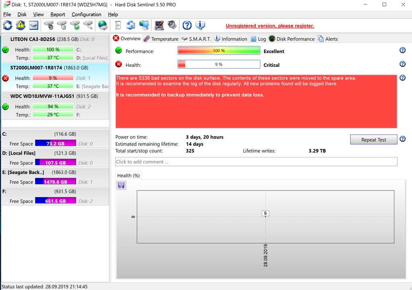Switch to the S.M.A.R.T. tab
Viewport: 412px width, 290px height.
coord(196,39)
